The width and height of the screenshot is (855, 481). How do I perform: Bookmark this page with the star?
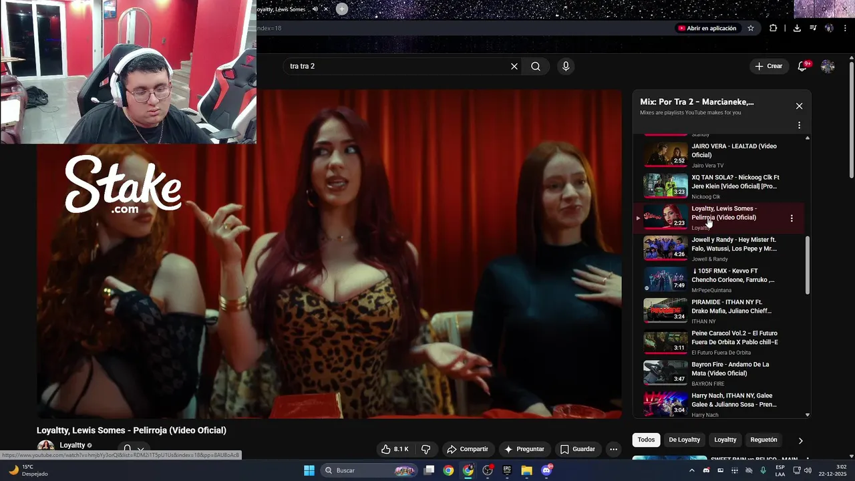point(751,28)
